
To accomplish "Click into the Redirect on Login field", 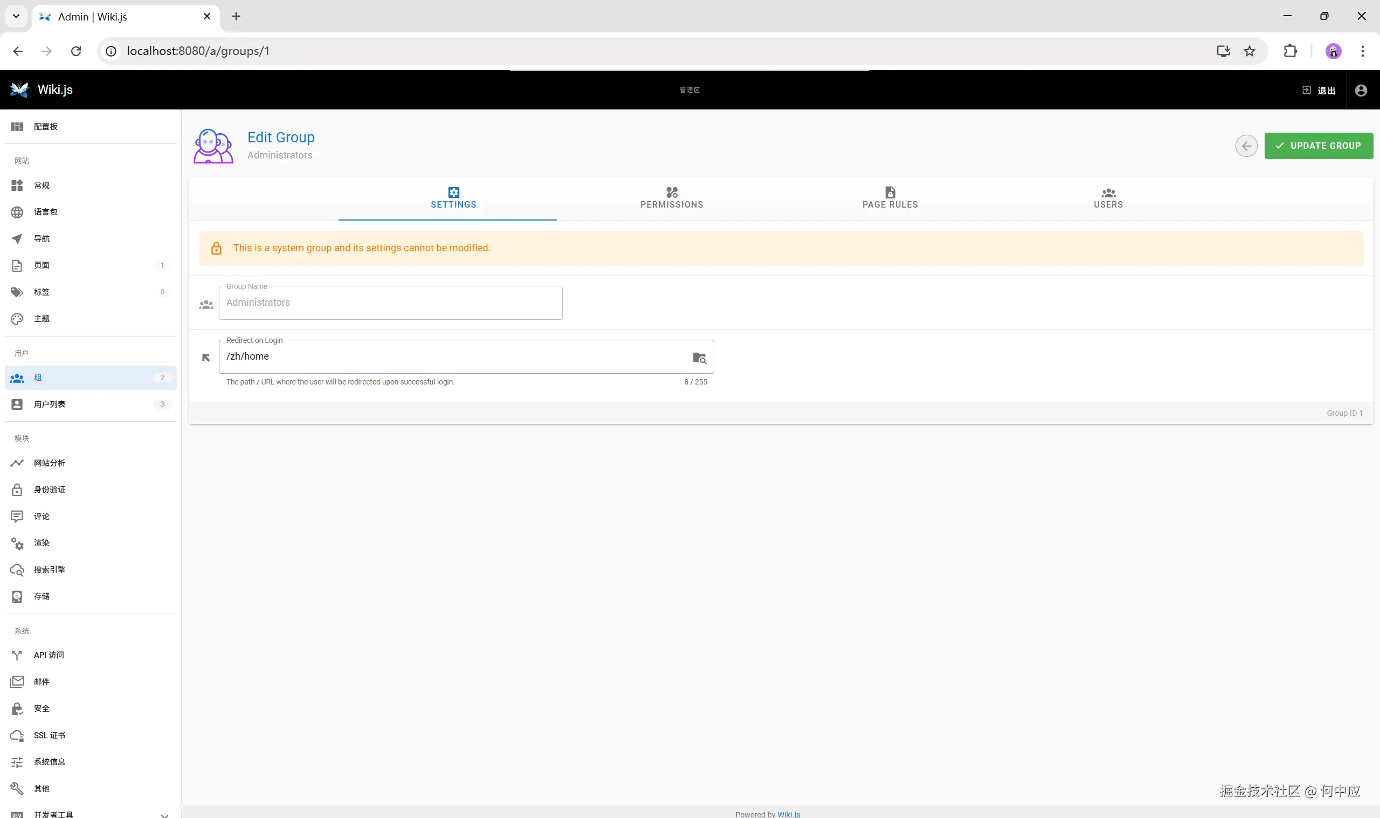I will pos(452,356).
